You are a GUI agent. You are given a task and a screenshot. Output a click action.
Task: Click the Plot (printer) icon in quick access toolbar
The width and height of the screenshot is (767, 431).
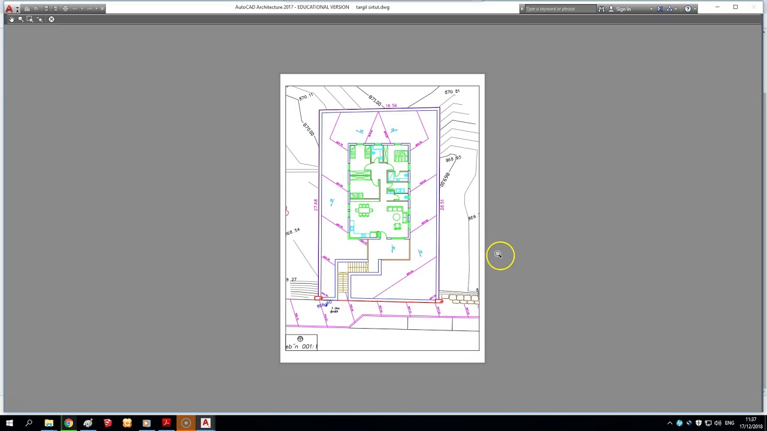pos(65,9)
